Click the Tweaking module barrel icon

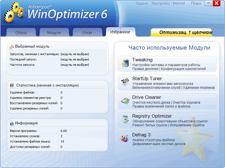pos(125,63)
